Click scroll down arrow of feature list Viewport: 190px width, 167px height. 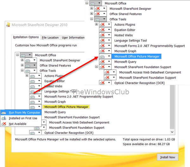click(172, 132)
